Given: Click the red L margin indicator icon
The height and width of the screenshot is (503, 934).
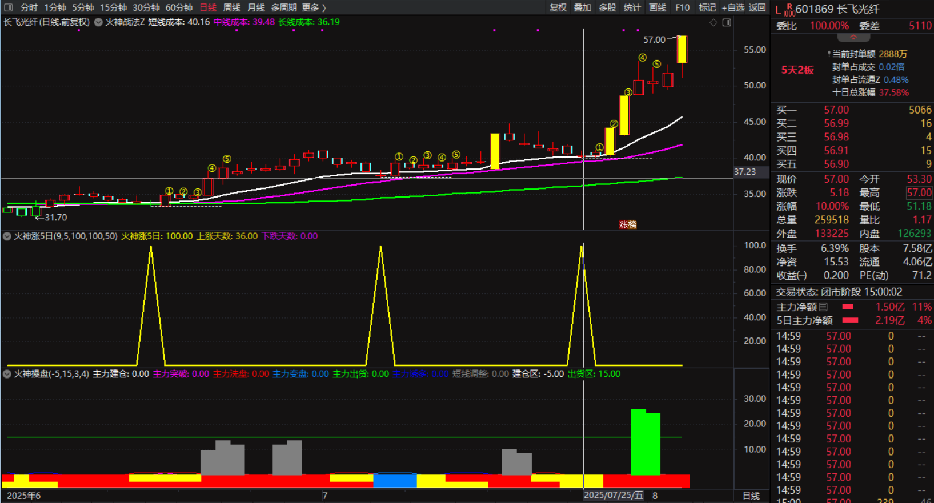Looking at the screenshot, I should point(777,9).
